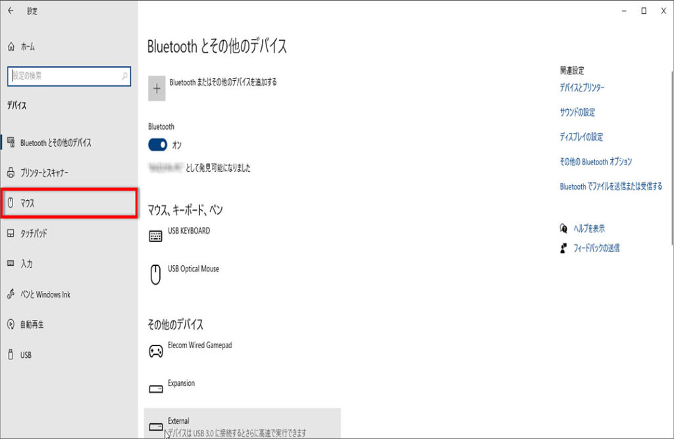Select the Elecom Wired Gamepad icon
This screenshot has height=439, width=674.
click(x=155, y=351)
